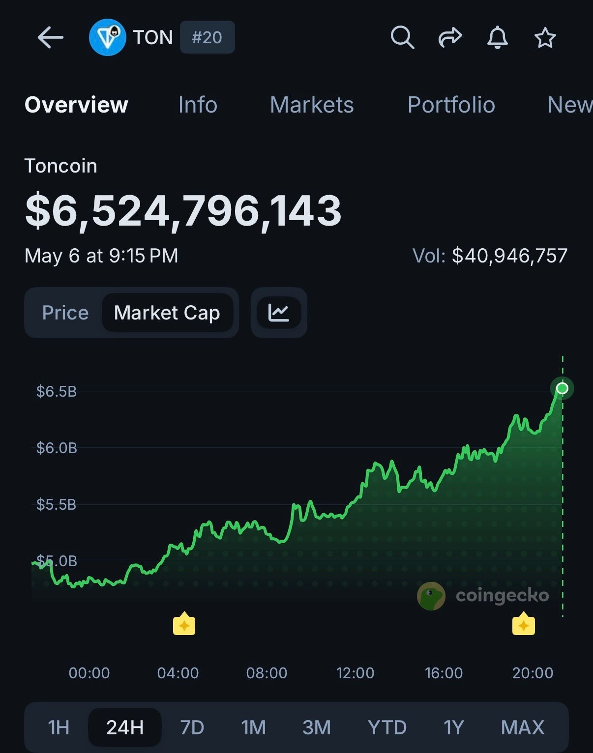
Task: Open the search magnifier icon
Action: tap(402, 37)
